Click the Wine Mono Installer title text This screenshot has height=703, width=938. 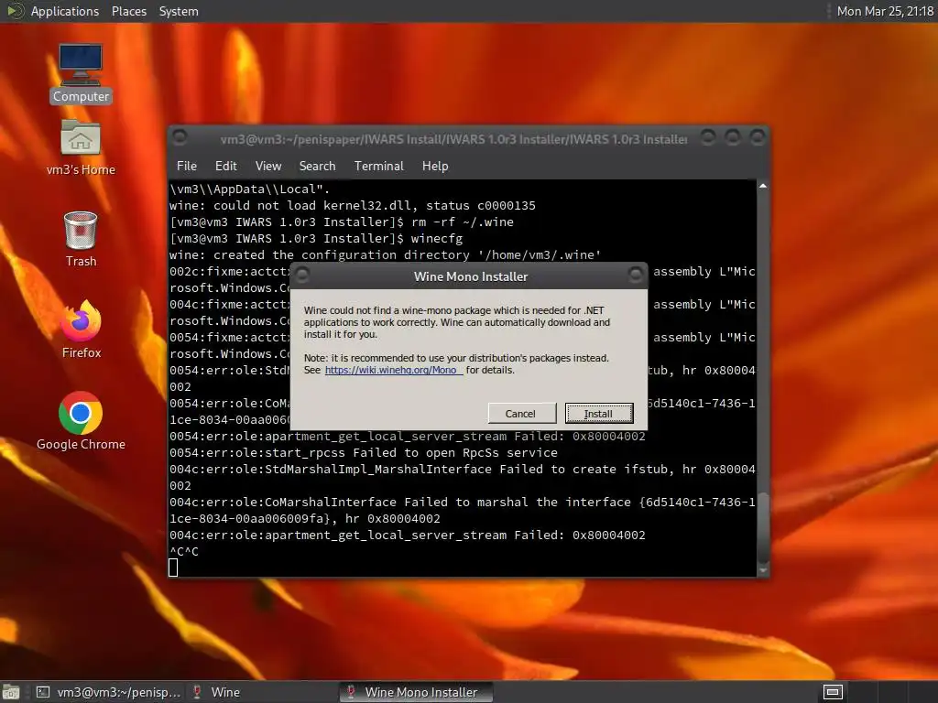471,276
